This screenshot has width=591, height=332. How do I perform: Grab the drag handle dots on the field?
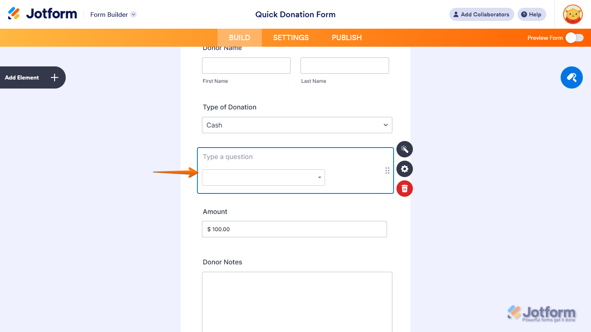tap(387, 171)
